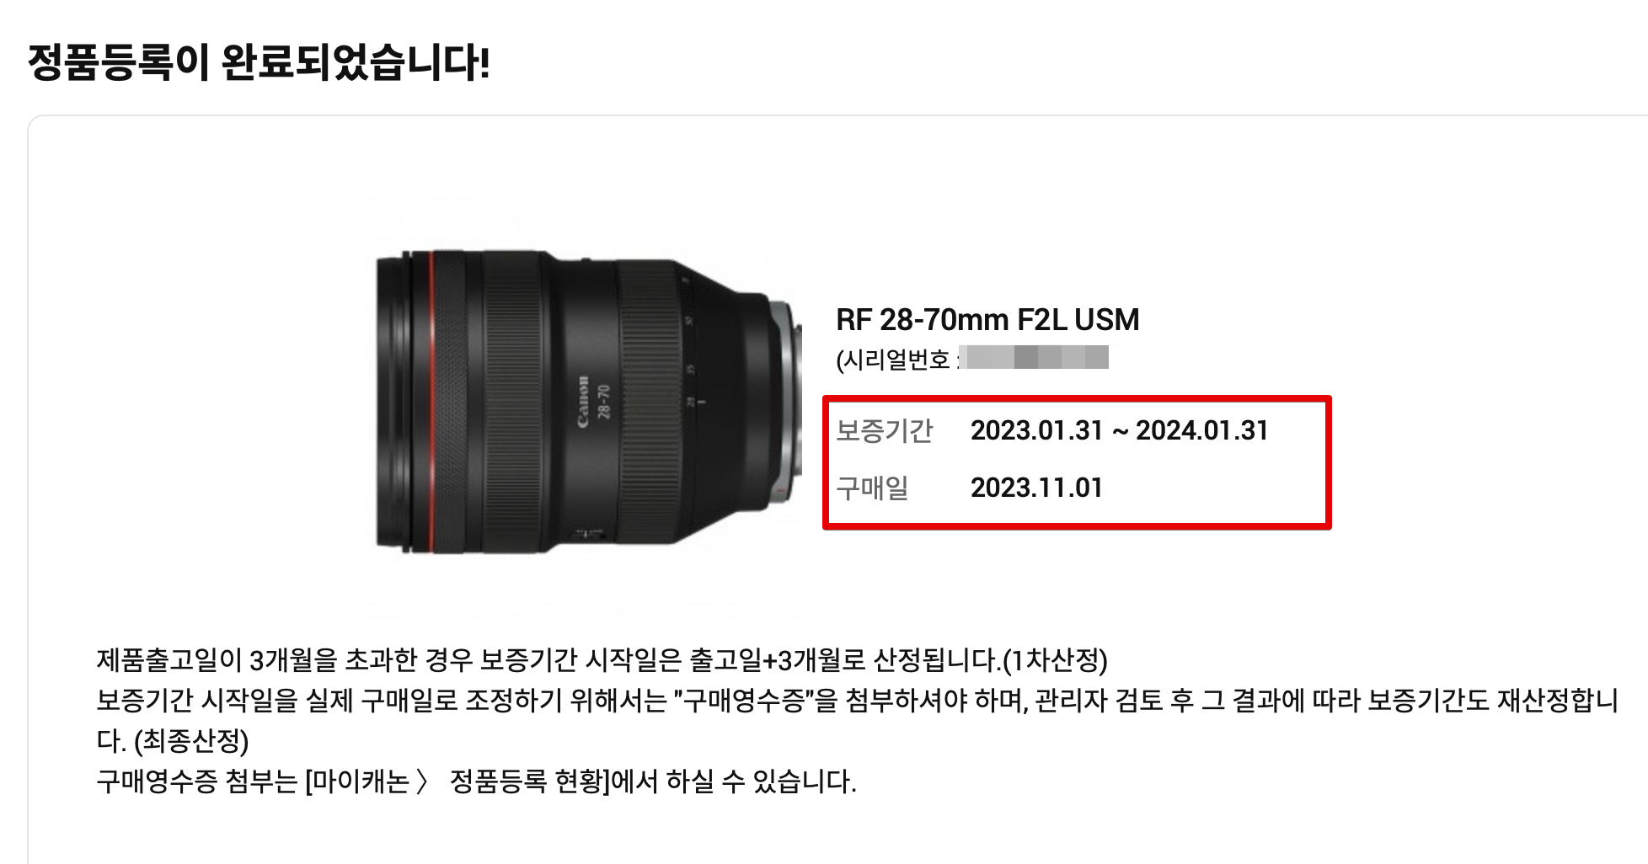Click the chevron between 마이캐논 and 정품등록 현황

pos(422,781)
